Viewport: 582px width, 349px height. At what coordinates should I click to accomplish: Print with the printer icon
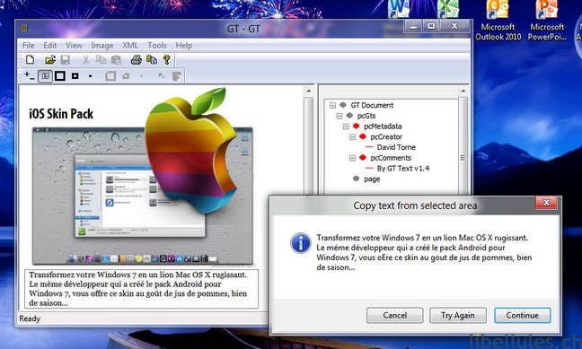point(137,60)
